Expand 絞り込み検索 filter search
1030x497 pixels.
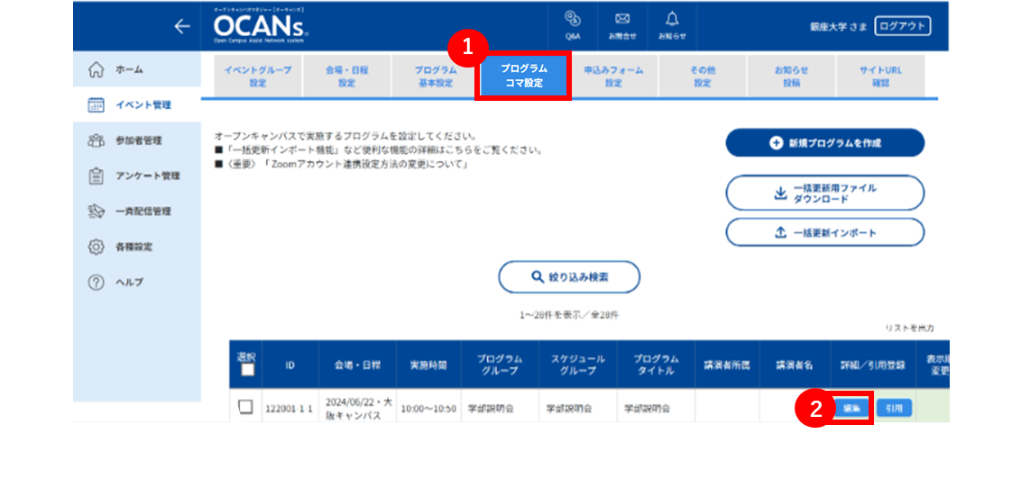[569, 276]
